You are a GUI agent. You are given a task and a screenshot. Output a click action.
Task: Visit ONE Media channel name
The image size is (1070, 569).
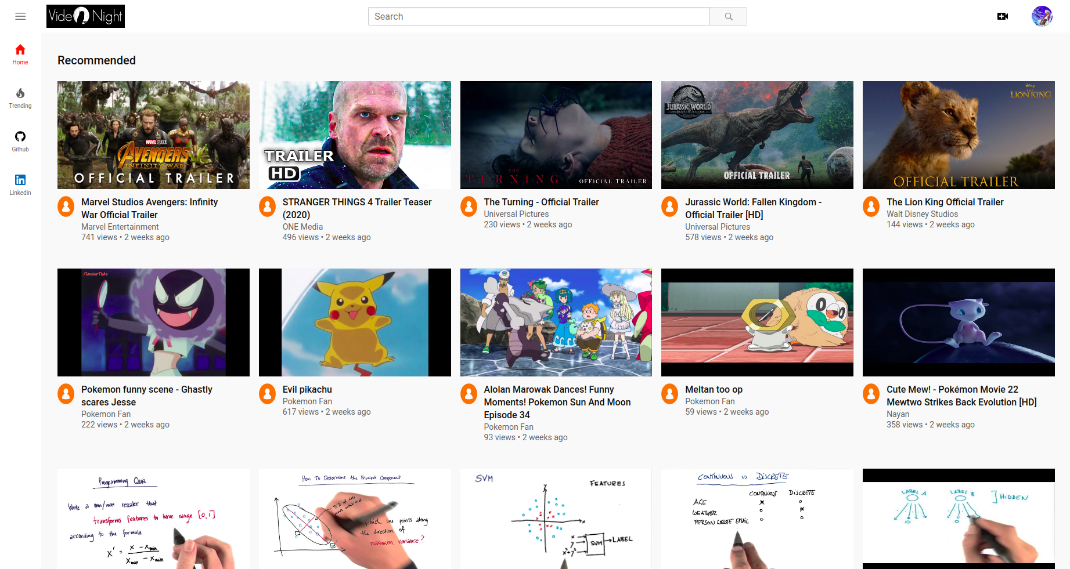point(302,227)
